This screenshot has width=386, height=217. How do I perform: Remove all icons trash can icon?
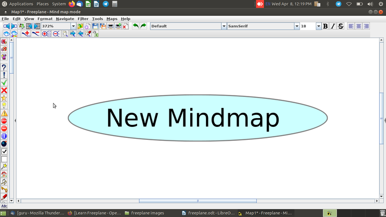tap(4, 57)
